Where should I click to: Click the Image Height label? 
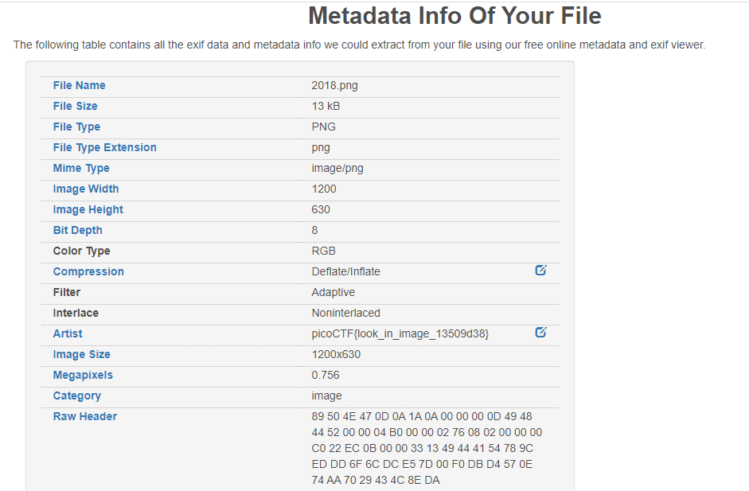tap(88, 209)
